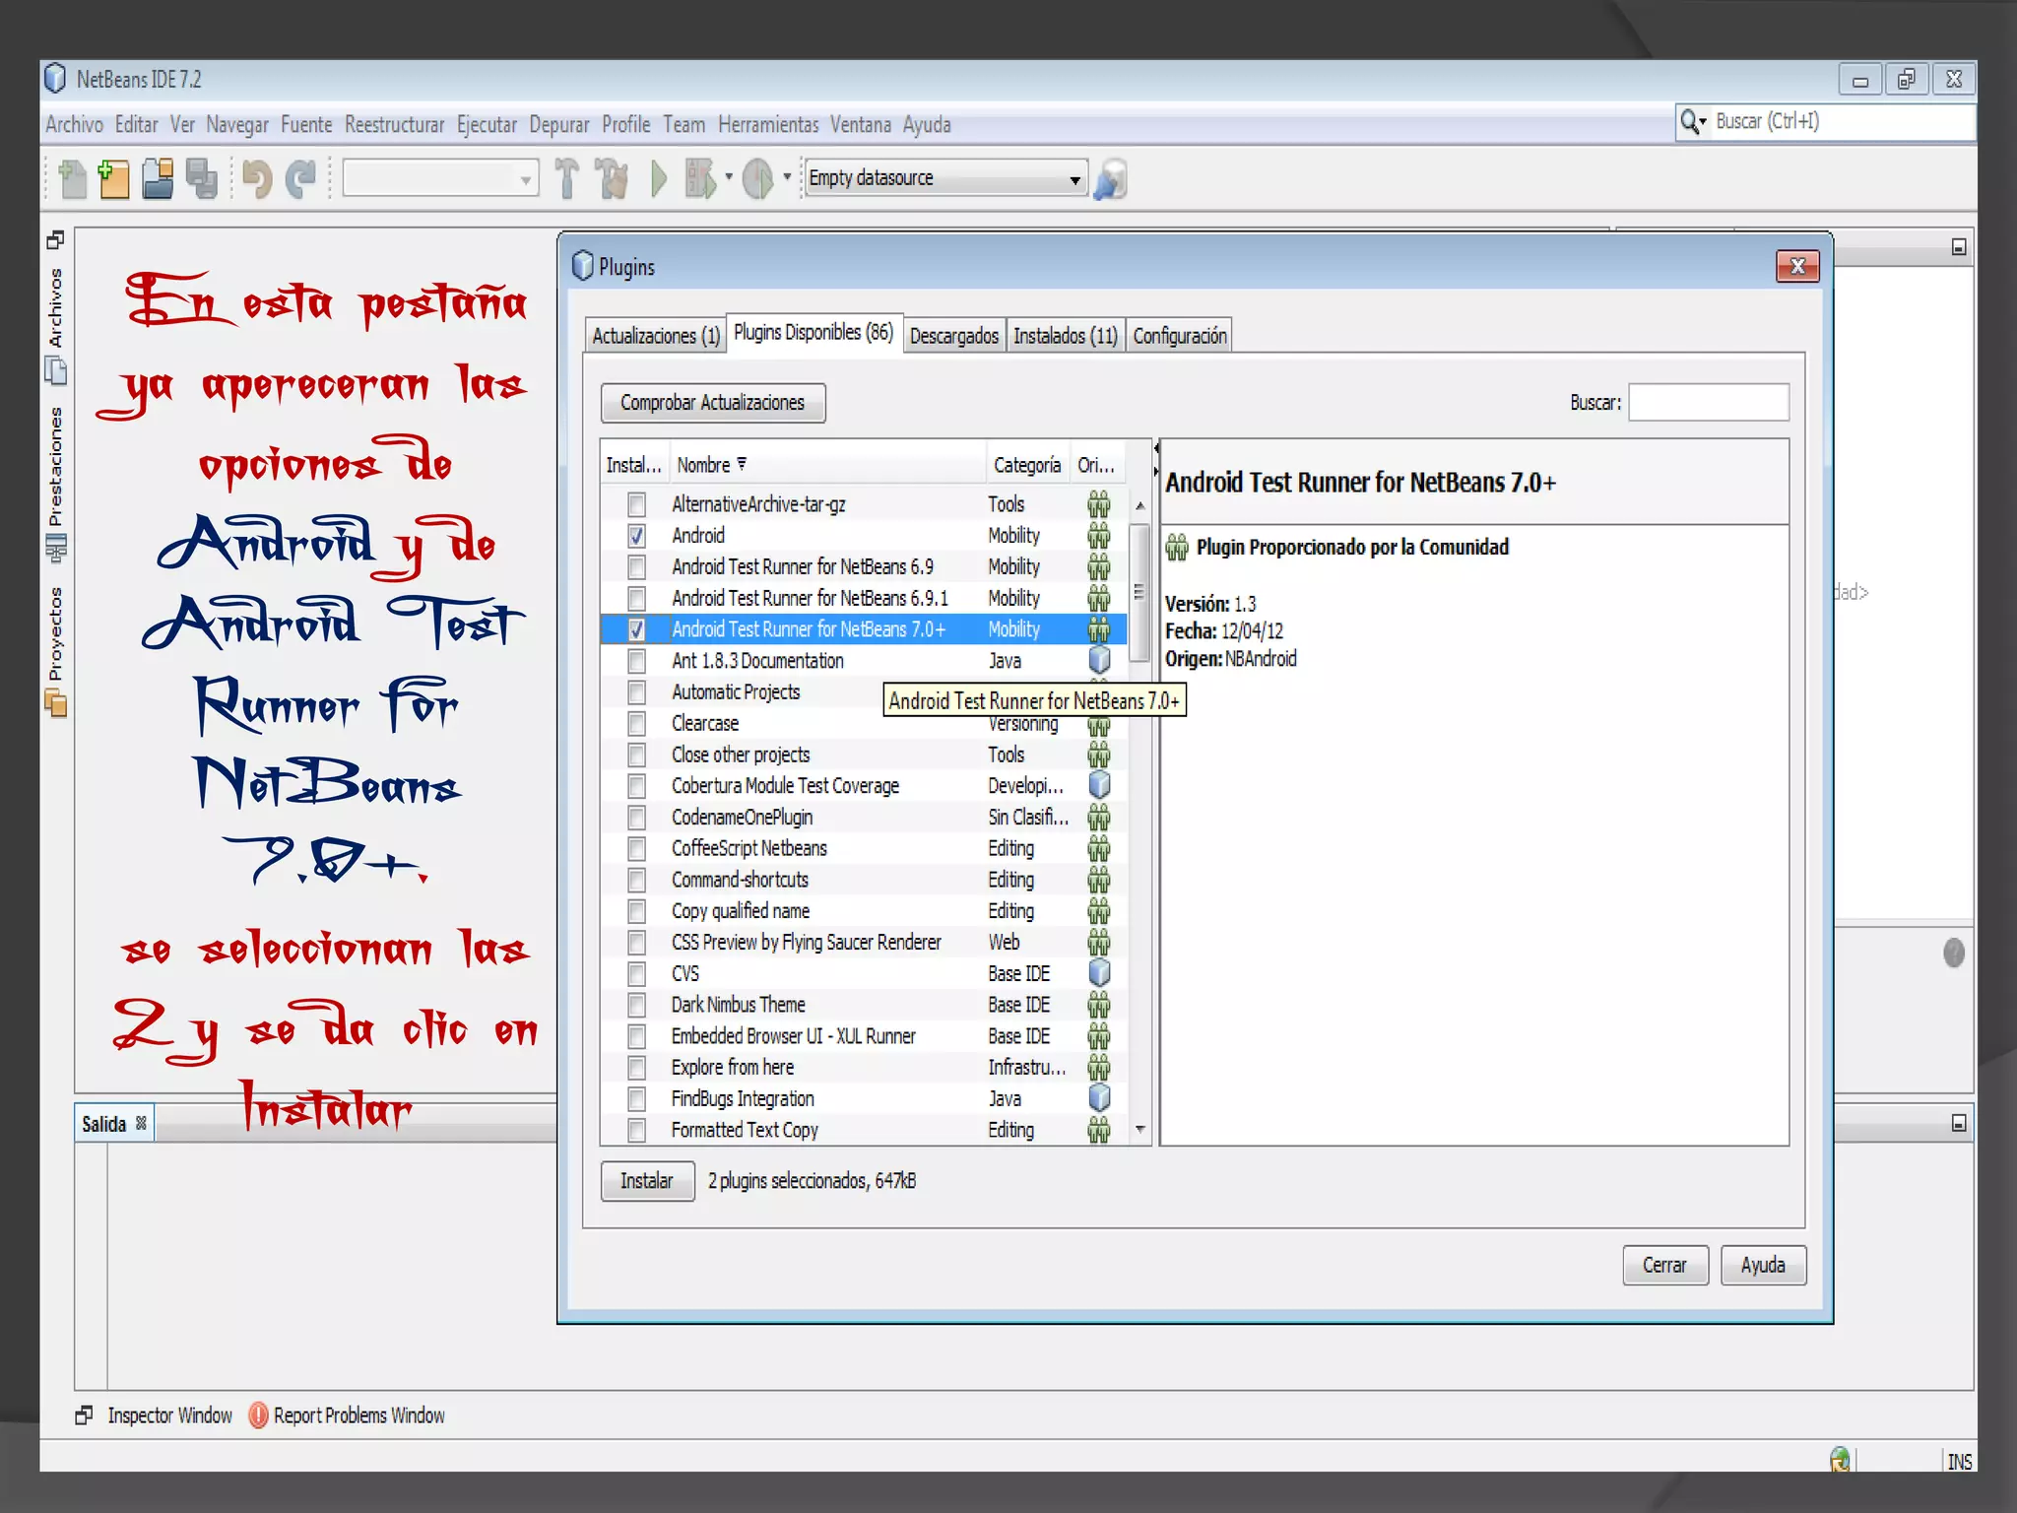The image size is (2017, 1513).
Task: Click the plugin list scroll up arrow
Action: 1139,505
